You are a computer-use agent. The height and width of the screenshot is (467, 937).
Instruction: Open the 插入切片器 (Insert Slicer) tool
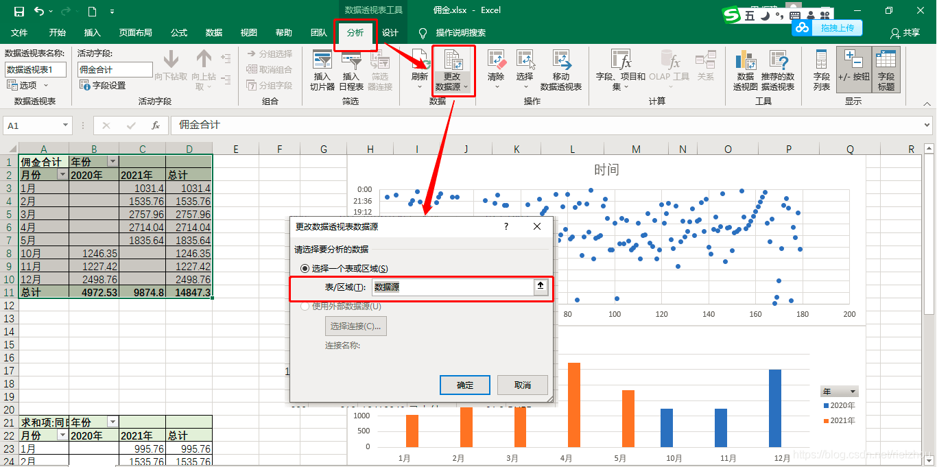click(323, 69)
